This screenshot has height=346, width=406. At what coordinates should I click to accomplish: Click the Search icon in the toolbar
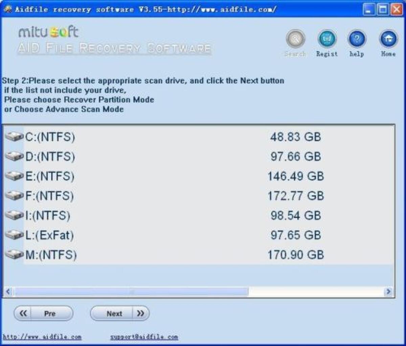295,38
